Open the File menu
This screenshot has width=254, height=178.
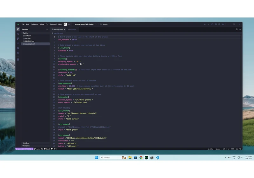(x=23, y=24)
